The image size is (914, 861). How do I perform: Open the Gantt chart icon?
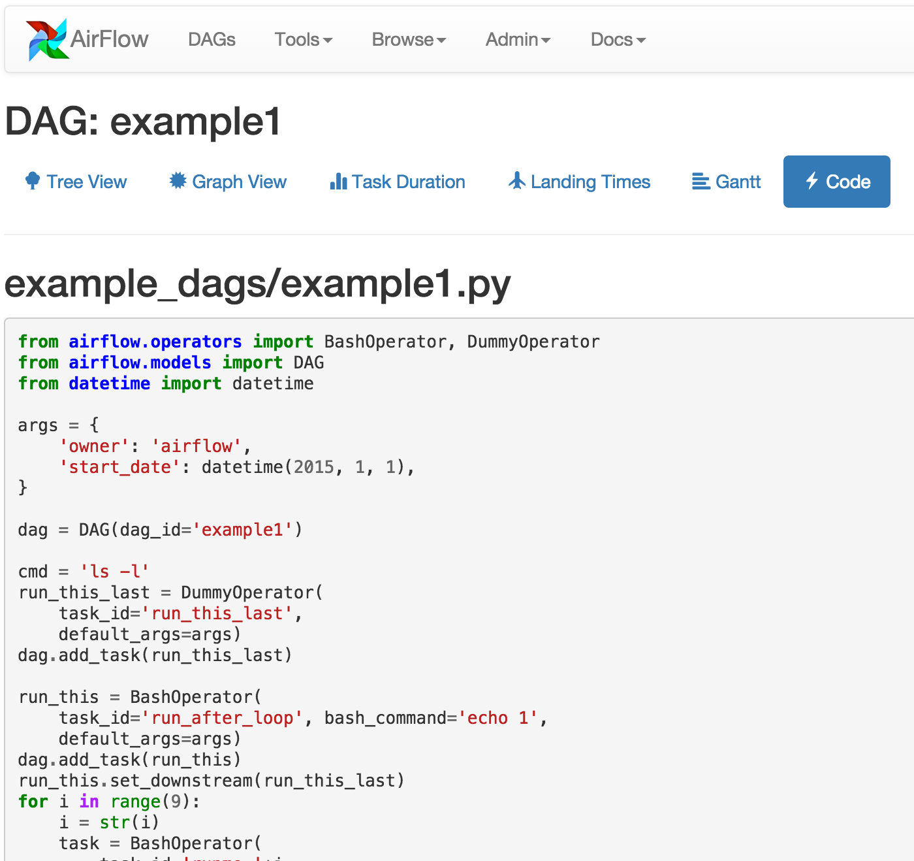[x=699, y=181]
